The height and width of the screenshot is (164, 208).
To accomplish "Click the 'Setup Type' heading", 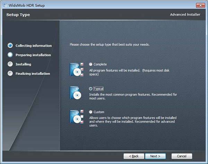I will coord(18,15).
